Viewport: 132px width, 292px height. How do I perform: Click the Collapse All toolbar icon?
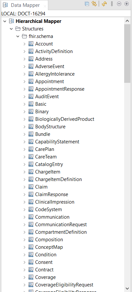(87, 4)
